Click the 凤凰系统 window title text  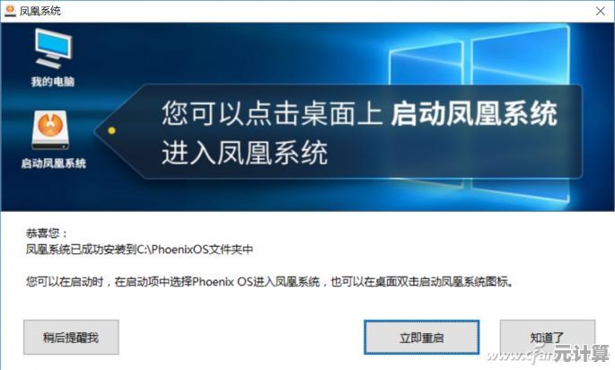[40, 11]
